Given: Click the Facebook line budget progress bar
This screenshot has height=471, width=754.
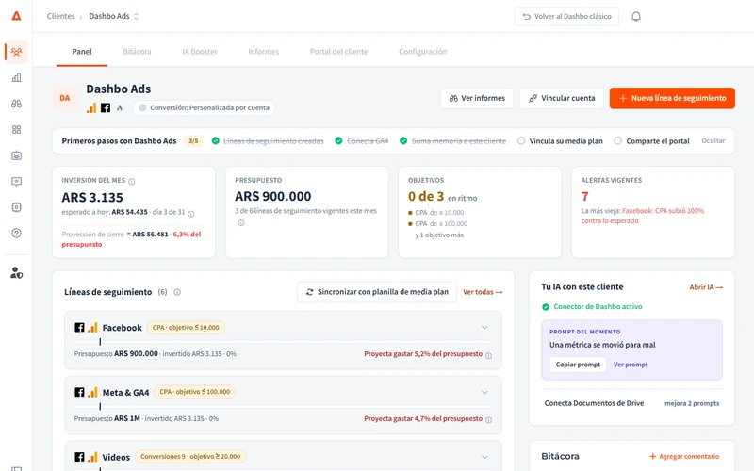Looking at the screenshot, I should click(283, 342).
